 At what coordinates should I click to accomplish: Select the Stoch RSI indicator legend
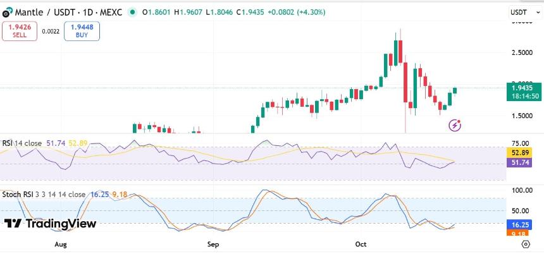click(x=44, y=194)
